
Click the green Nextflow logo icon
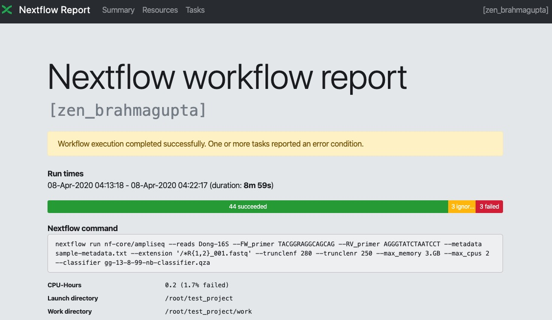7,10
